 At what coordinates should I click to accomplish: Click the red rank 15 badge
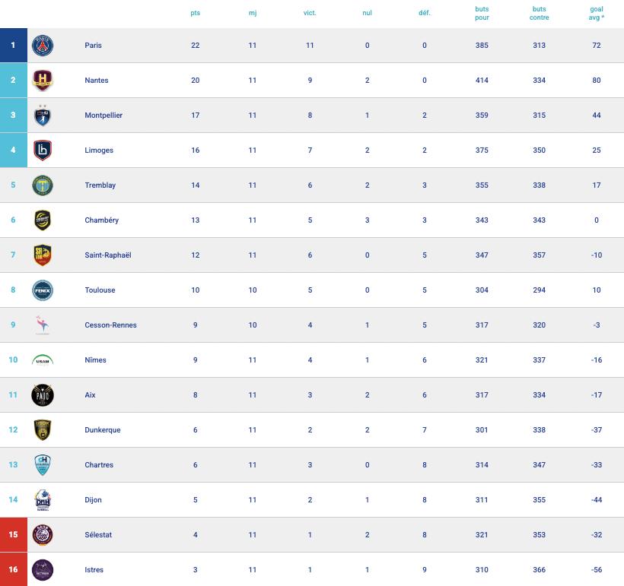[13, 535]
